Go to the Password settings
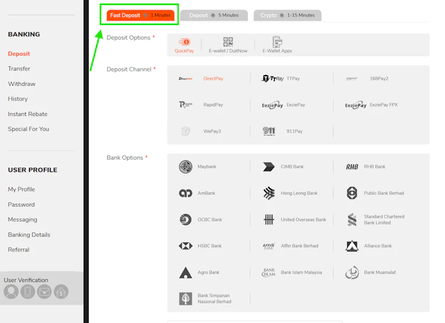 [21, 205]
